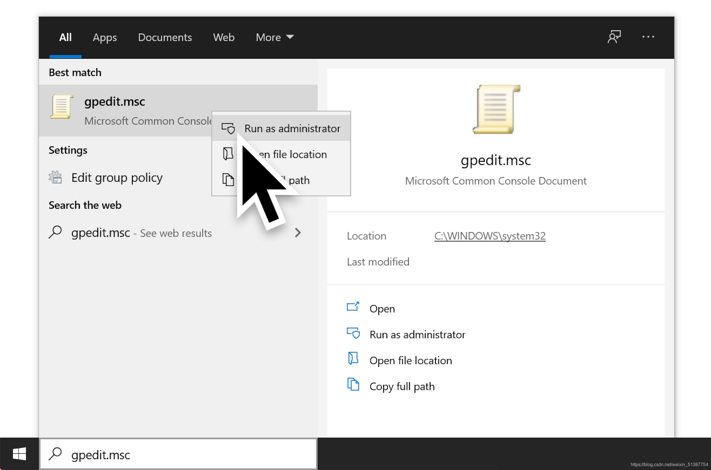Open Edit group policy settings result
711x470 pixels.
tap(117, 177)
